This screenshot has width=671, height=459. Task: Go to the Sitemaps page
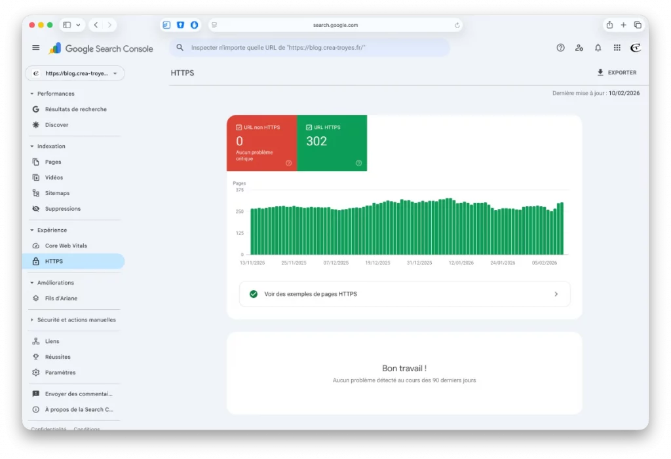pyautogui.click(x=57, y=193)
